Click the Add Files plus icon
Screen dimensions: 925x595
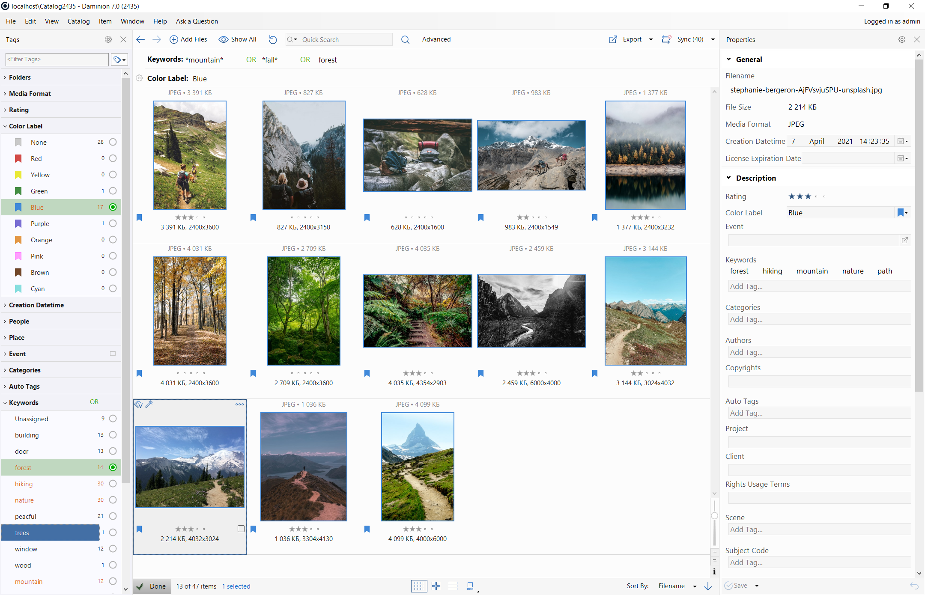[174, 39]
